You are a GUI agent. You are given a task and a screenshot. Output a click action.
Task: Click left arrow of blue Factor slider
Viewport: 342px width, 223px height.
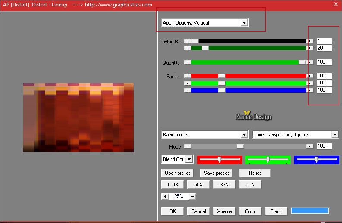click(188, 90)
